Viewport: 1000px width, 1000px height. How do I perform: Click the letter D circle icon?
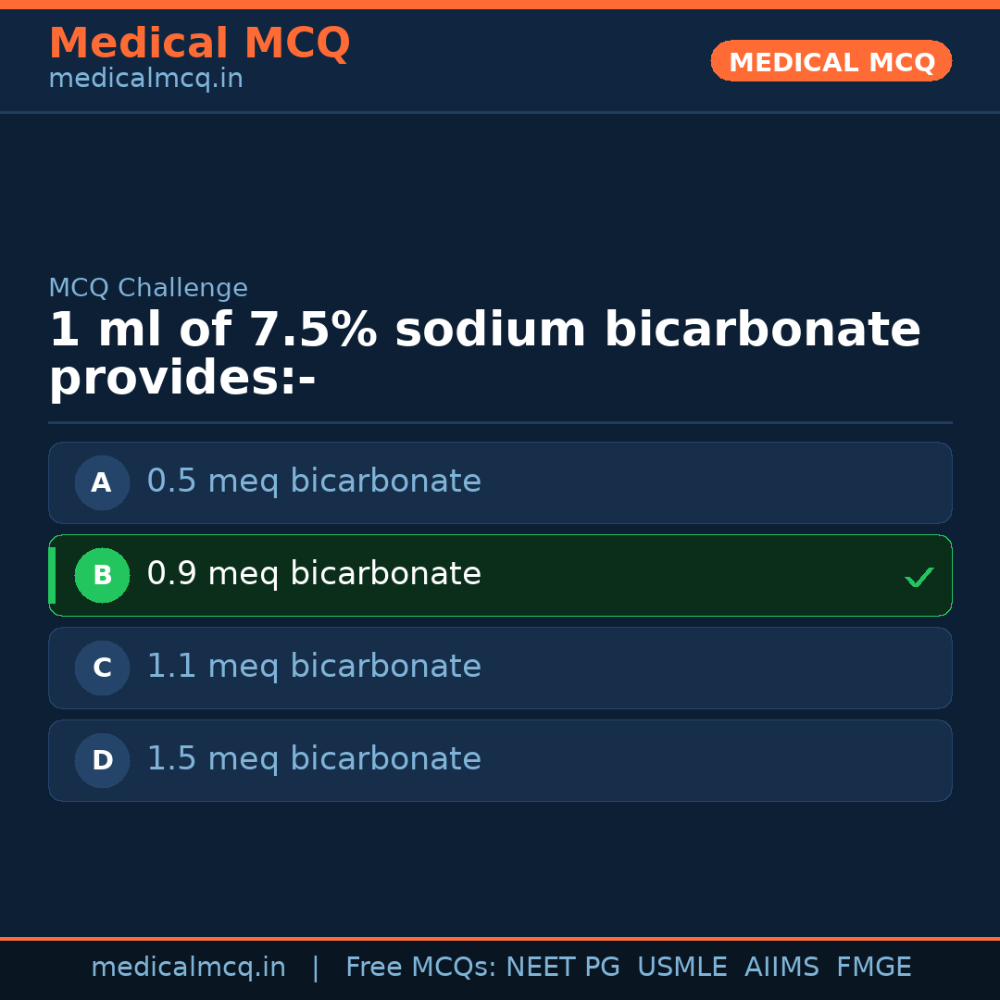pos(102,760)
